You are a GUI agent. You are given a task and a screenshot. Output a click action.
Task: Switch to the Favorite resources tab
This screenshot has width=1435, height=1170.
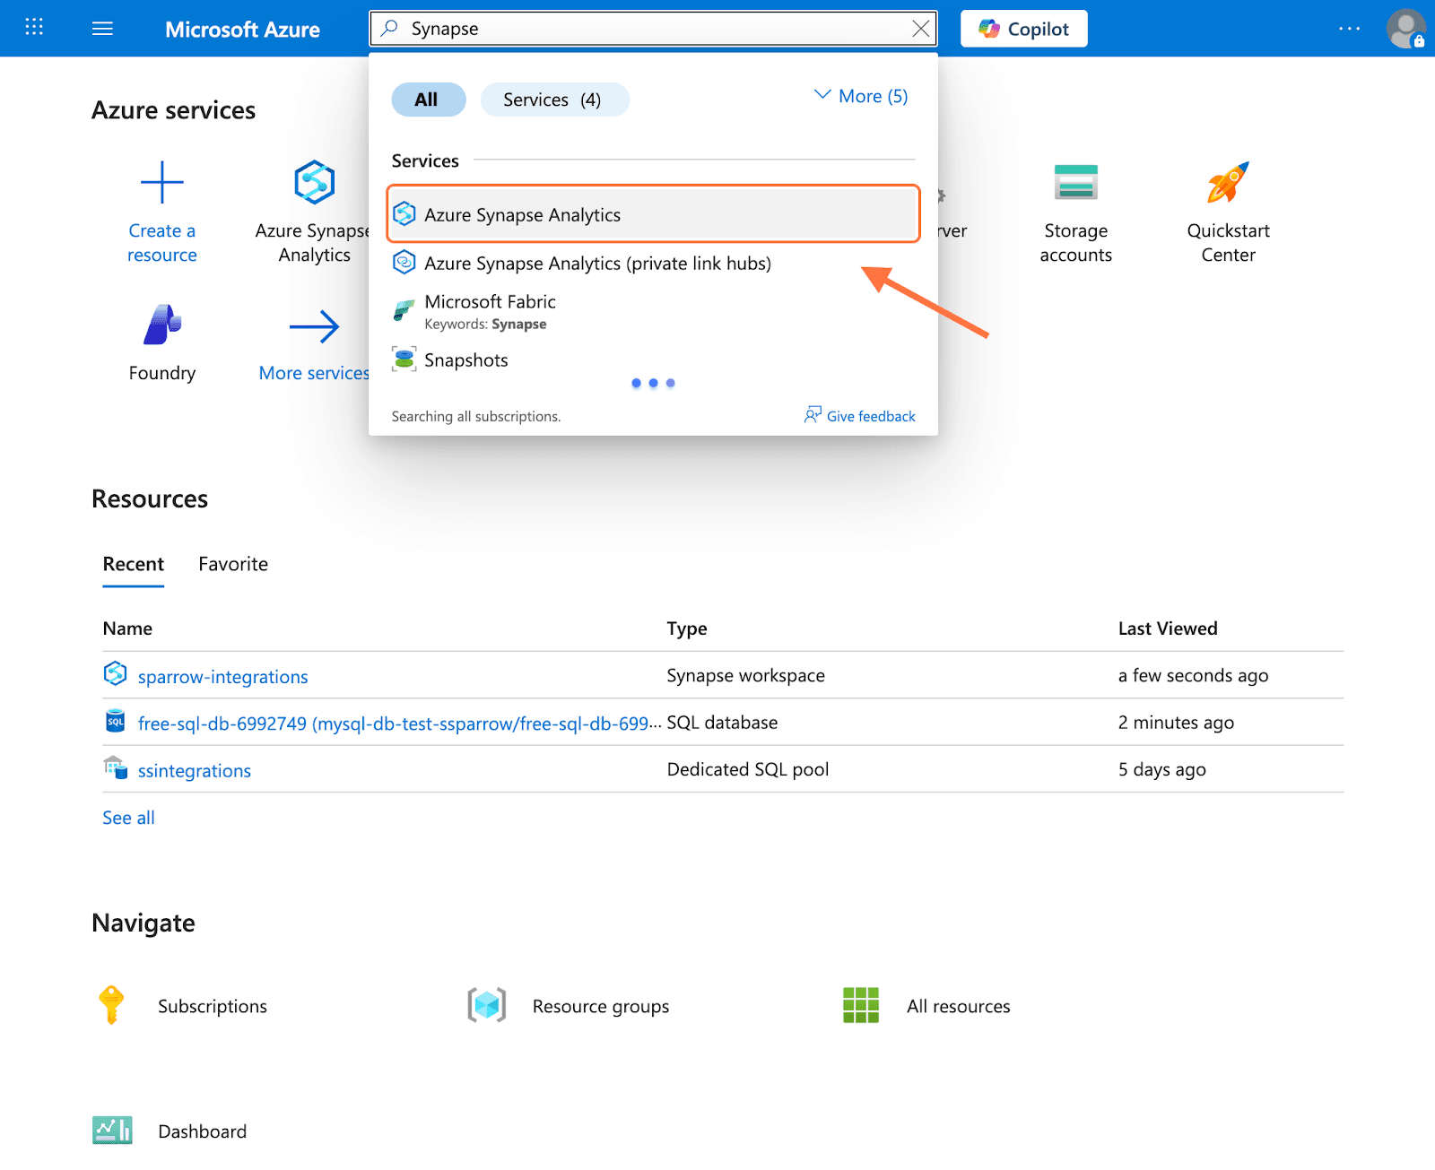coord(233,564)
